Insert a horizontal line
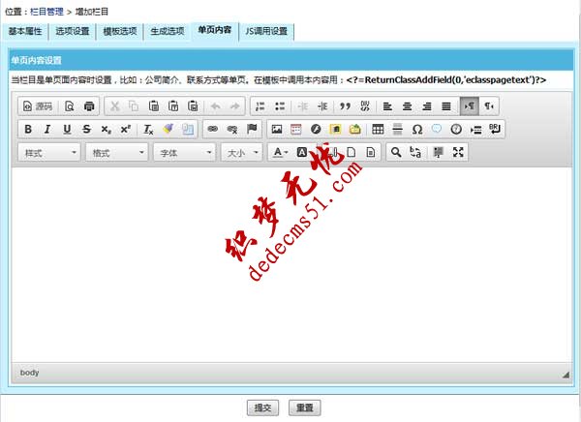 coord(398,129)
